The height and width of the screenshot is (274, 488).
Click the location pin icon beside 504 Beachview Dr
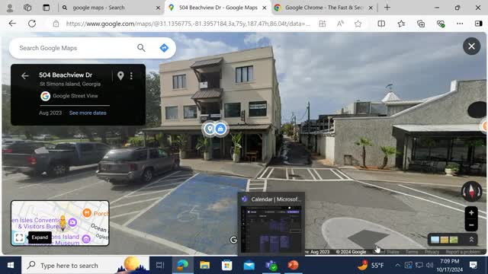[120, 75]
